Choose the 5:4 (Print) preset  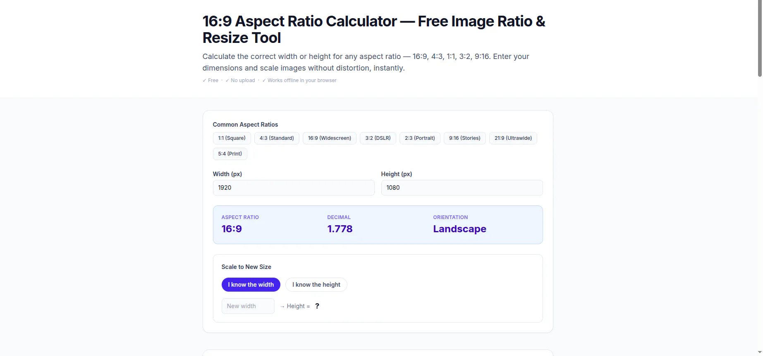pos(230,154)
